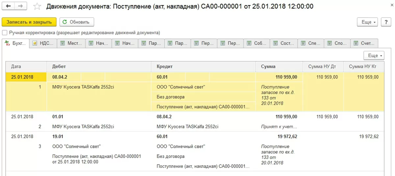Click the back navigation arrow
Viewport: 395px width, 176px height.
[x=9, y=6]
